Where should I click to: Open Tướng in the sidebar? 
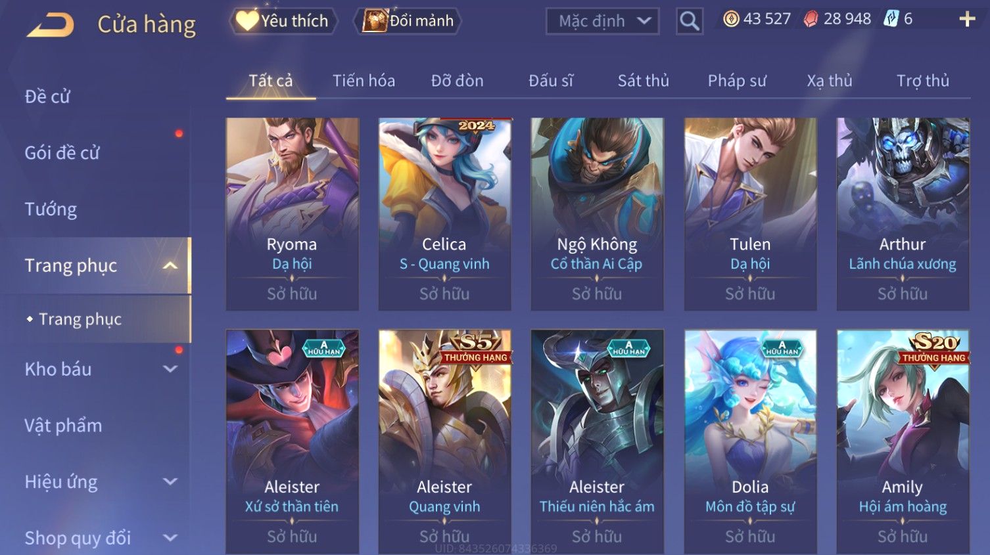point(51,209)
